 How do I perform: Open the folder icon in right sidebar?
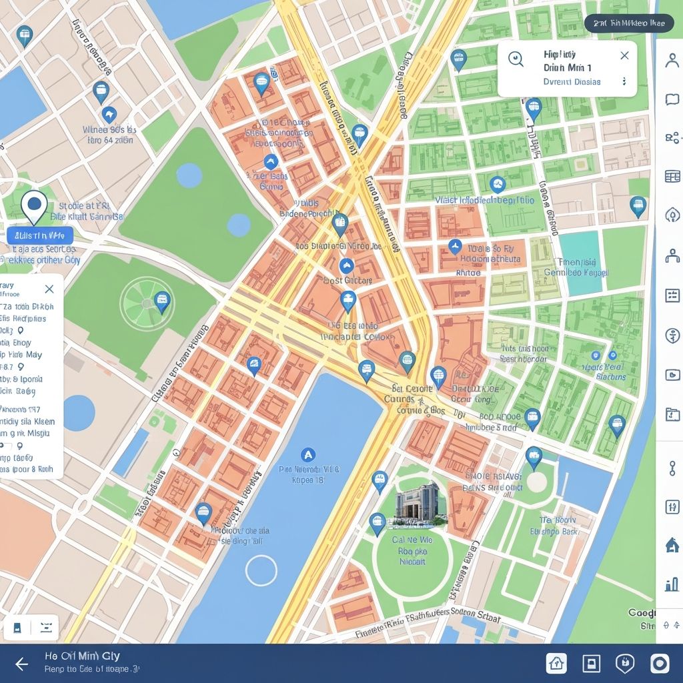pos(672,415)
